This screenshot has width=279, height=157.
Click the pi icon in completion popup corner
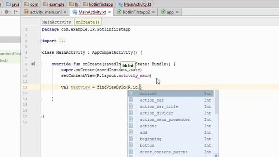click(216, 156)
